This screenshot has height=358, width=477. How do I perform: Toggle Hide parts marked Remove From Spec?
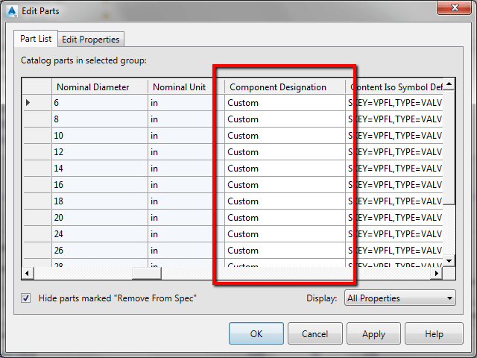26,298
